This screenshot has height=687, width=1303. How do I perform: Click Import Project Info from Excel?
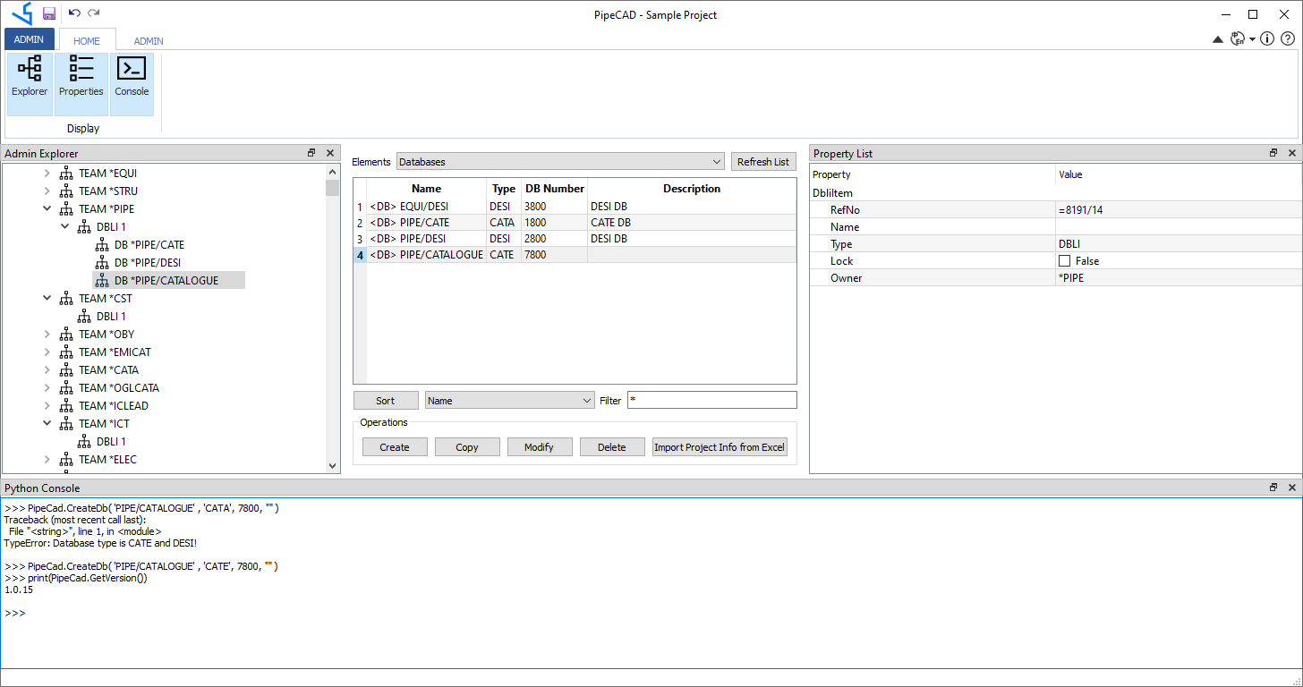click(720, 446)
